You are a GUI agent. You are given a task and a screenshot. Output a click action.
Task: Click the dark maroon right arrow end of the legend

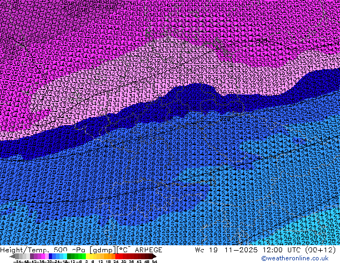click(x=154, y=257)
